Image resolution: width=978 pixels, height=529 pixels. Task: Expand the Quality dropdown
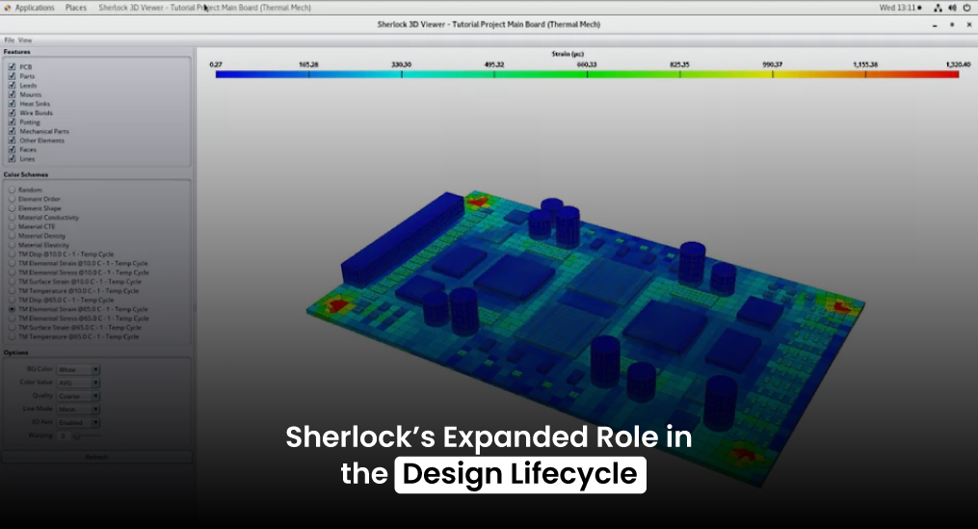[x=78, y=396]
